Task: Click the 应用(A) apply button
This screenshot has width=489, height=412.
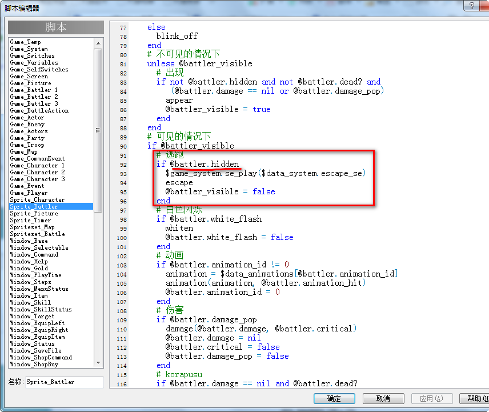Action: (x=431, y=398)
